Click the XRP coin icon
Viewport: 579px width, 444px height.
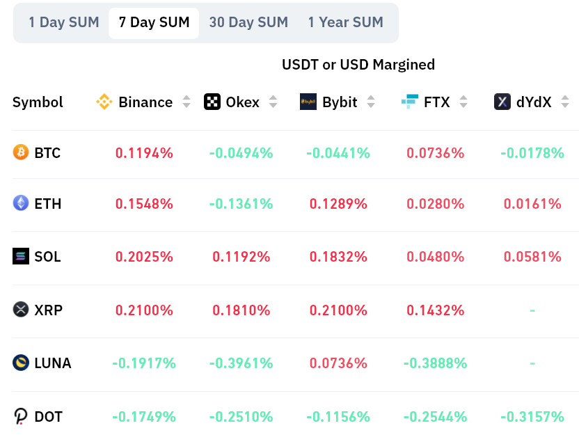tap(22, 310)
